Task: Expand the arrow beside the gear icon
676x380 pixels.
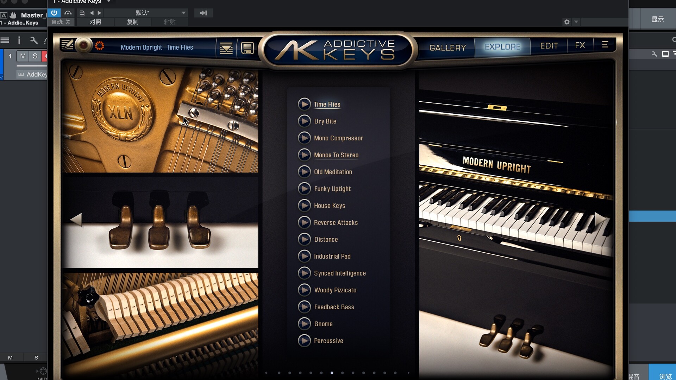Action: click(576, 22)
